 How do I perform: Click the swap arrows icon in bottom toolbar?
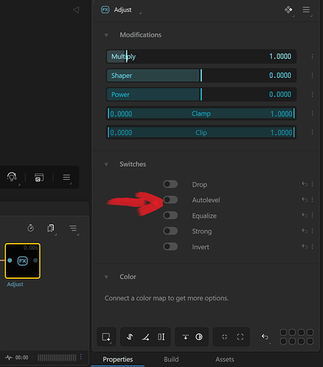pyautogui.click(x=130, y=337)
